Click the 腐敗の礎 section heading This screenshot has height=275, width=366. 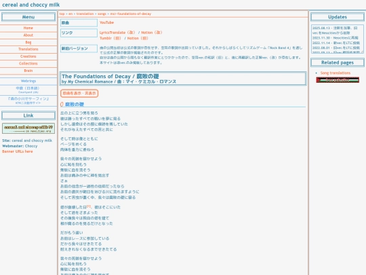tap(75, 105)
